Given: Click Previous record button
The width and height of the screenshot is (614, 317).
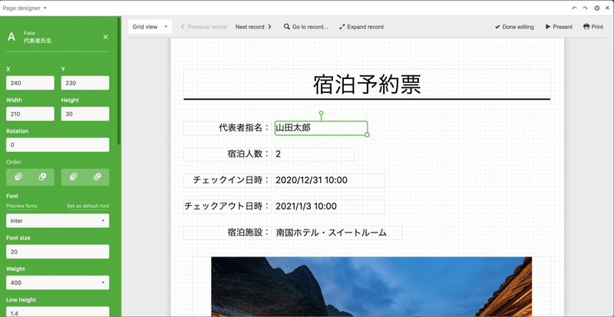Looking at the screenshot, I should [203, 27].
